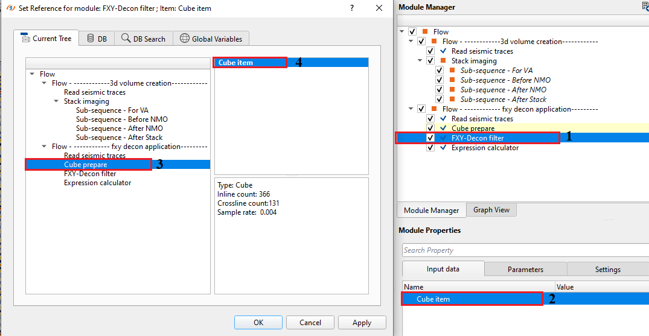
Task: Uncheck the FXY-Decon filter module checkbox
Action: coord(430,138)
